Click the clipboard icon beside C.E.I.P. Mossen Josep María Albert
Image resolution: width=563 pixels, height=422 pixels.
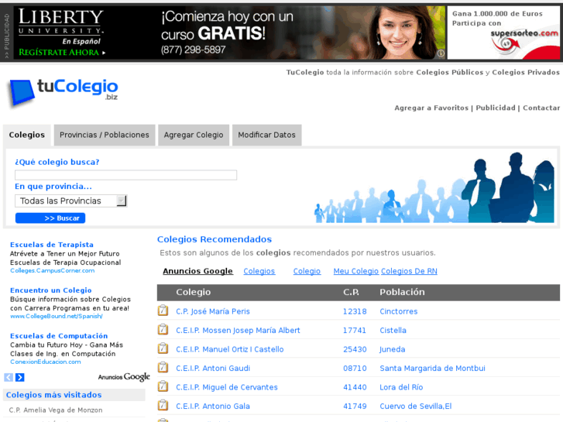click(163, 330)
